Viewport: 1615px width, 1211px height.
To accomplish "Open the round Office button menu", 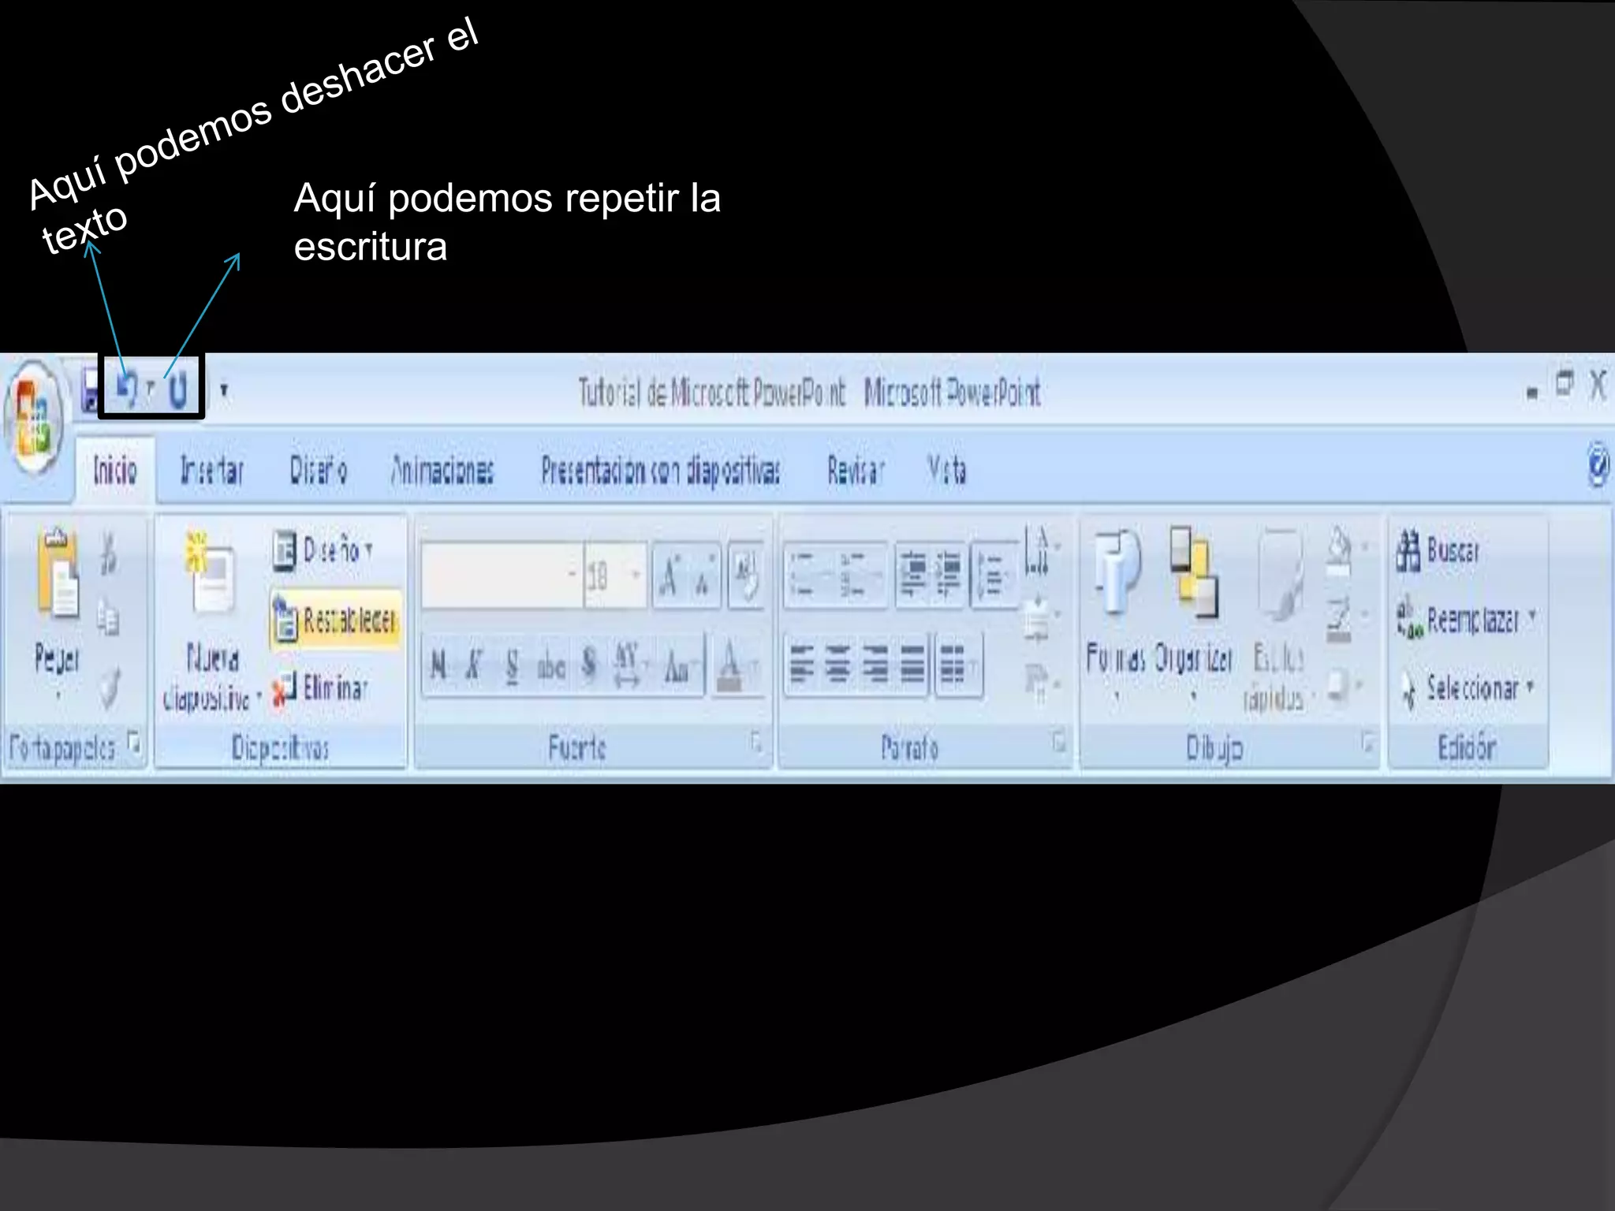I will (x=34, y=416).
